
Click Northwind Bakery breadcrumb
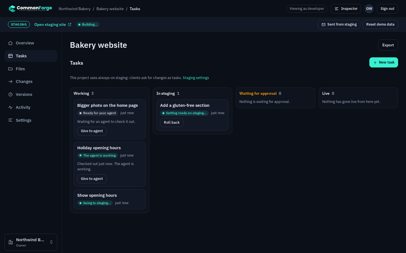[74, 9]
